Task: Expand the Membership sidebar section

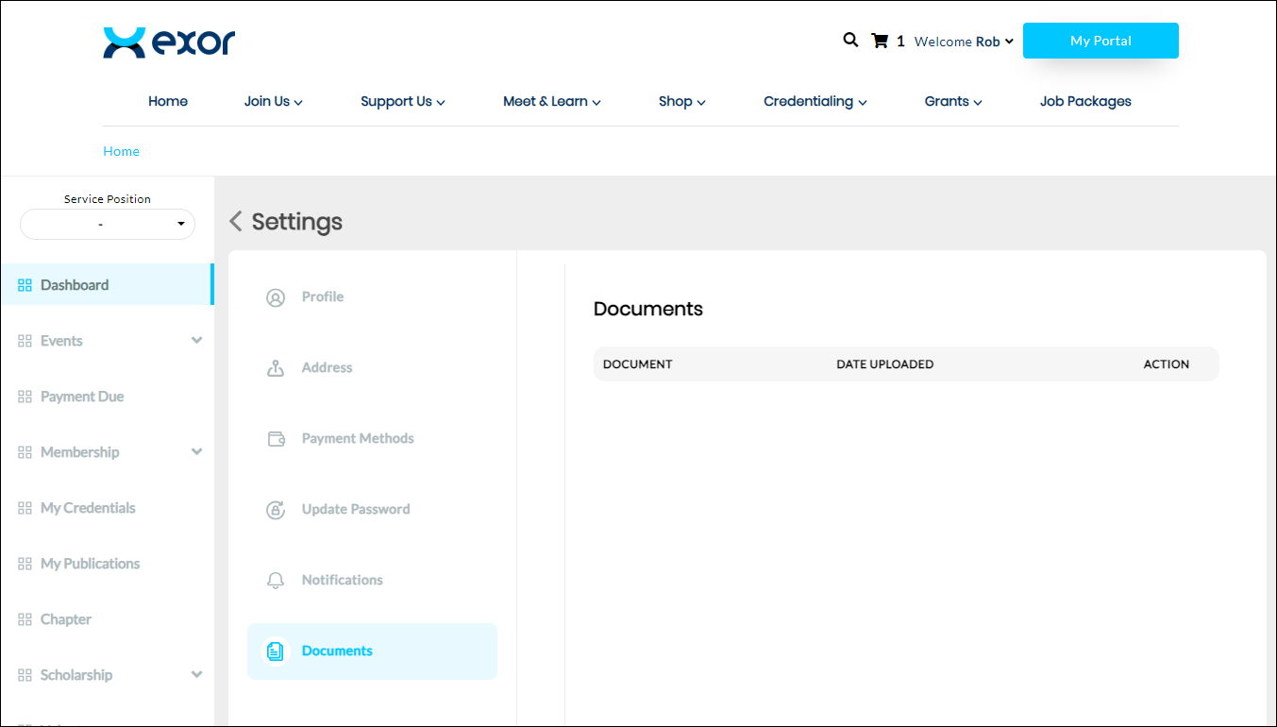Action: pos(196,452)
